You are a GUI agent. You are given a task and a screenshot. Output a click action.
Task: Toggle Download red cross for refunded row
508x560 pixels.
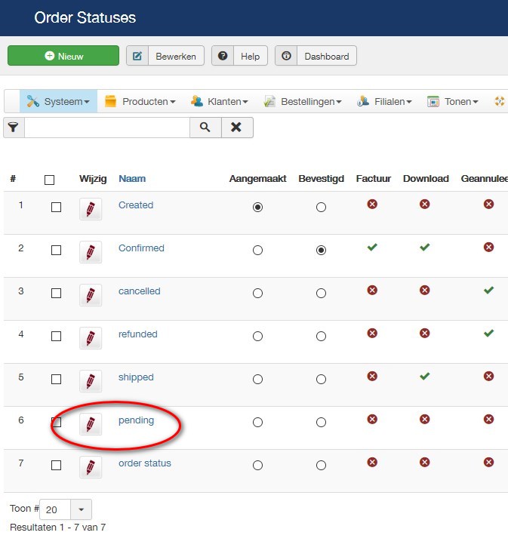coord(425,334)
